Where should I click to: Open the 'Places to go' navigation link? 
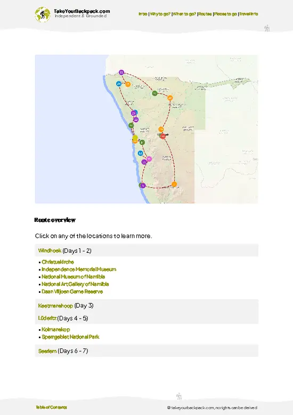tap(225, 14)
